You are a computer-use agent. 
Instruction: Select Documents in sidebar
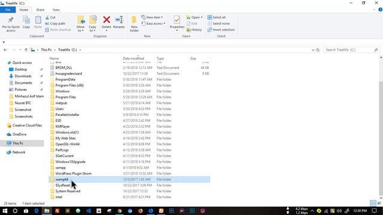coord(23,82)
